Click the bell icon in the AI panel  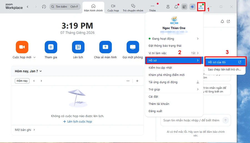coord(222,22)
